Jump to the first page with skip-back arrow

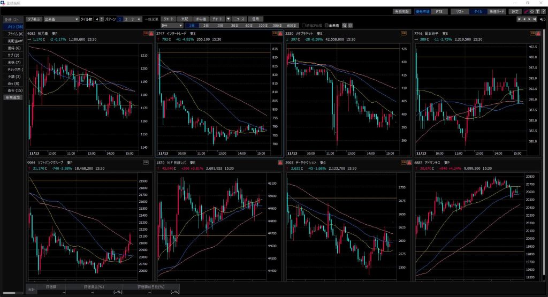click(x=518, y=19)
